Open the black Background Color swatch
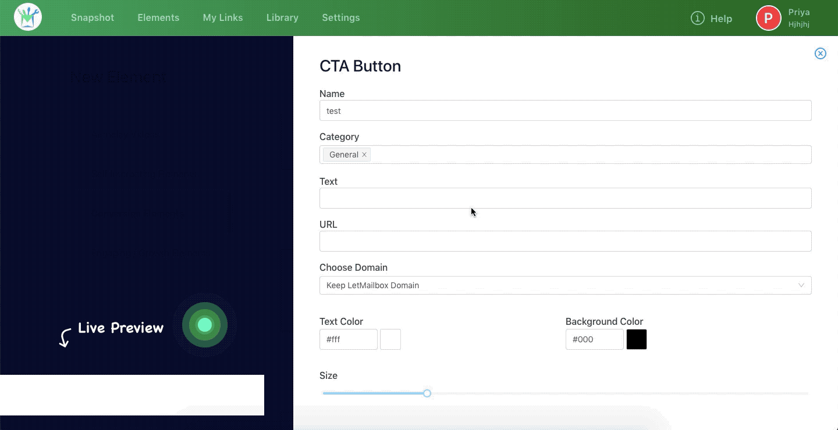838x430 pixels. [637, 339]
